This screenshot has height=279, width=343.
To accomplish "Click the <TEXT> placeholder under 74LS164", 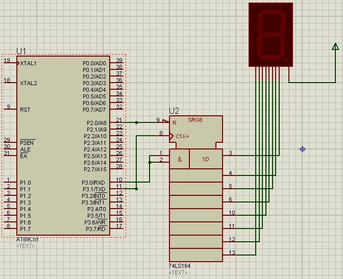I will (177, 272).
